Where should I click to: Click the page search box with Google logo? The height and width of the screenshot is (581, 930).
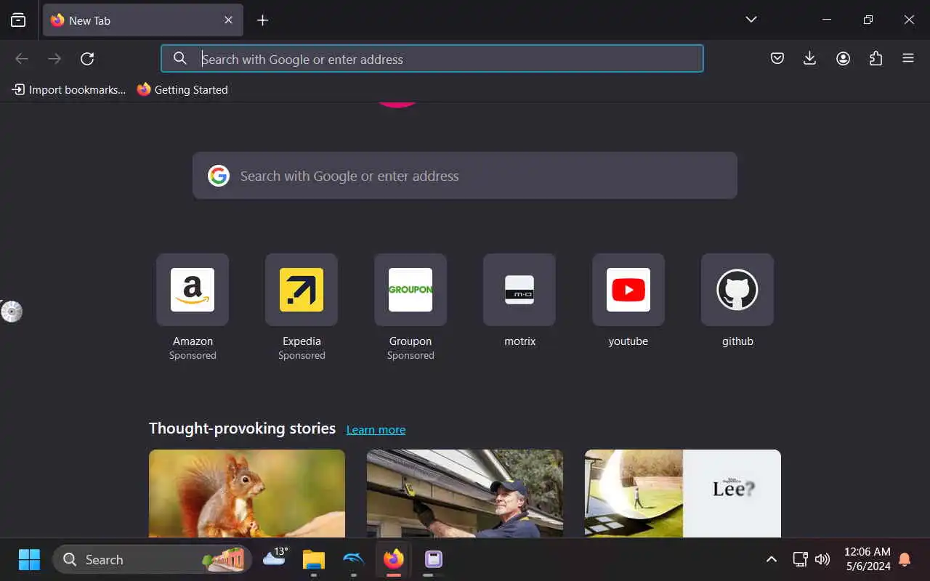(x=465, y=176)
